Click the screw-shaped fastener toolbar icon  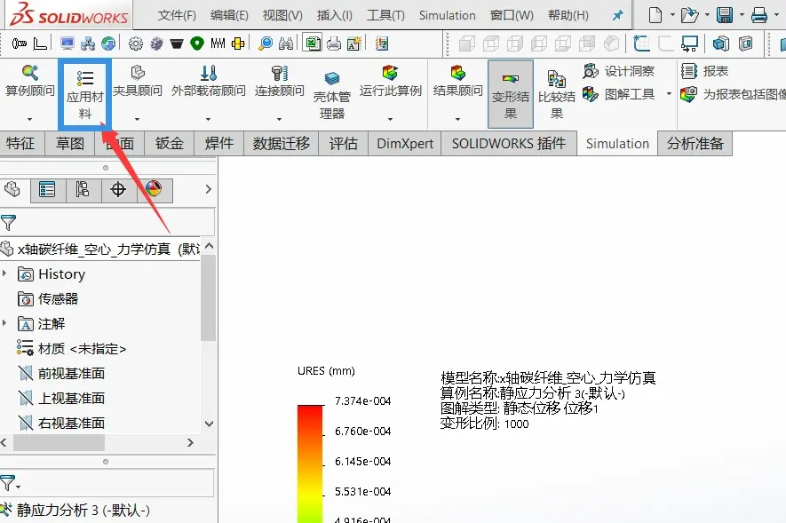click(x=20, y=44)
